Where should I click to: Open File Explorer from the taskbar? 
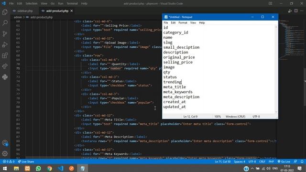coord(16,168)
